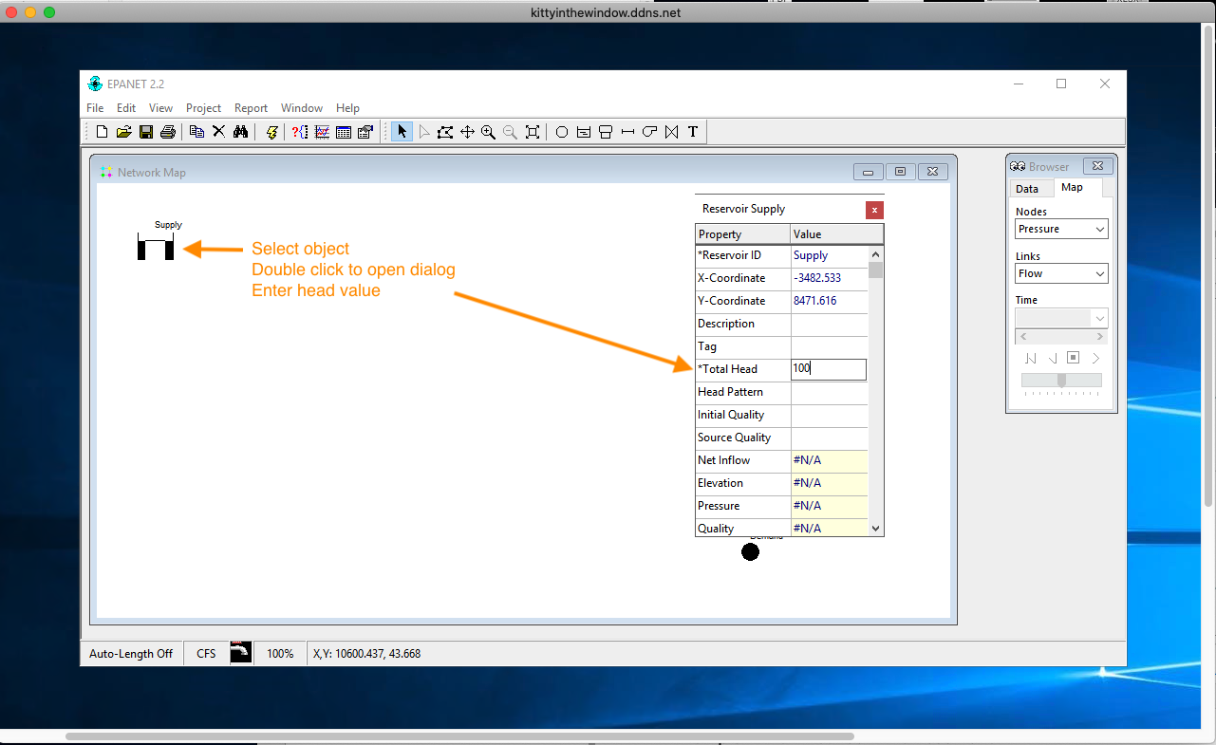Screen dimensions: 1216x745
Task: Click the animation rewind button
Action: [1031, 358]
